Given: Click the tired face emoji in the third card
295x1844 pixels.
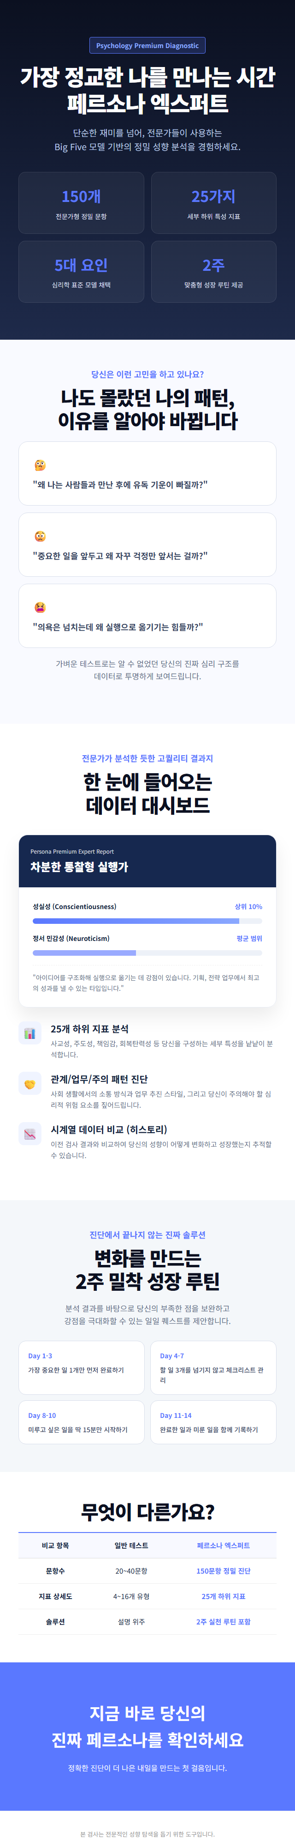Looking at the screenshot, I should click(x=40, y=607).
